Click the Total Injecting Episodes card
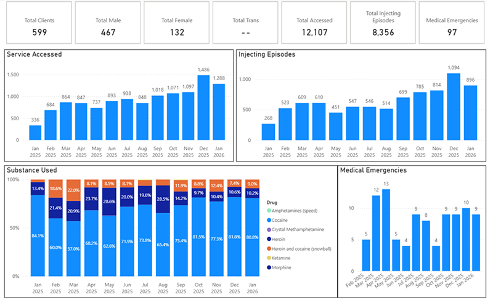The height and width of the screenshot is (305, 493). (x=383, y=25)
